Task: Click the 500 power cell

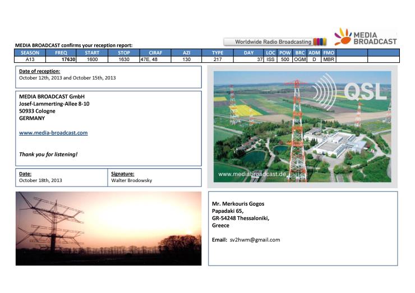Action: (x=285, y=59)
